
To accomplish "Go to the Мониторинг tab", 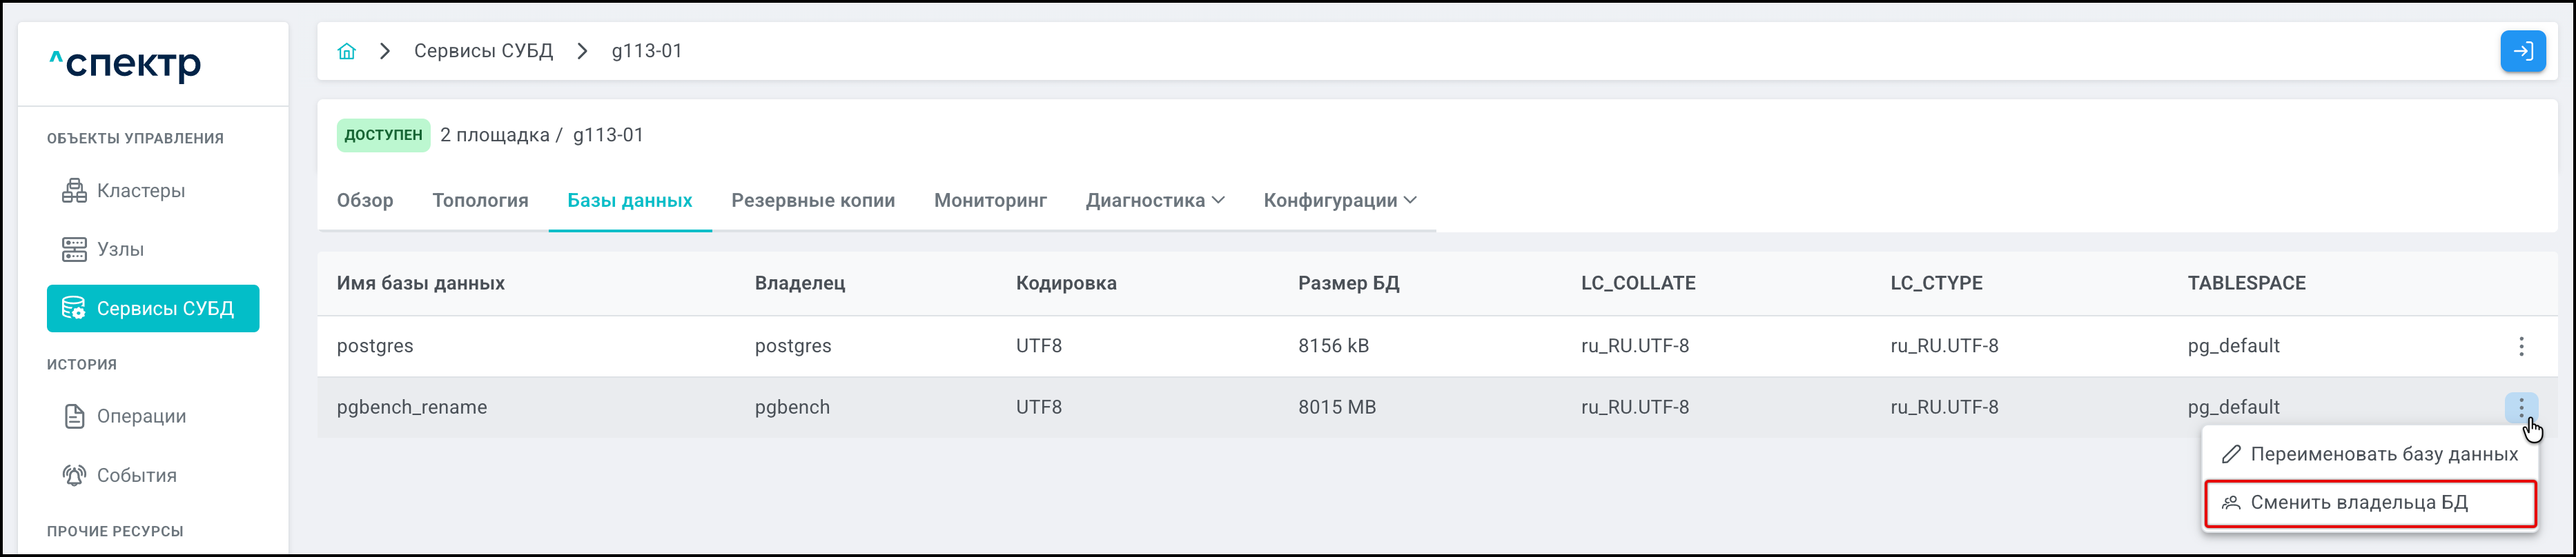I will [x=990, y=201].
